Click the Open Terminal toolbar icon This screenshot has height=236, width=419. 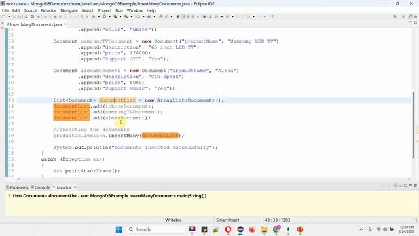coord(32,16)
